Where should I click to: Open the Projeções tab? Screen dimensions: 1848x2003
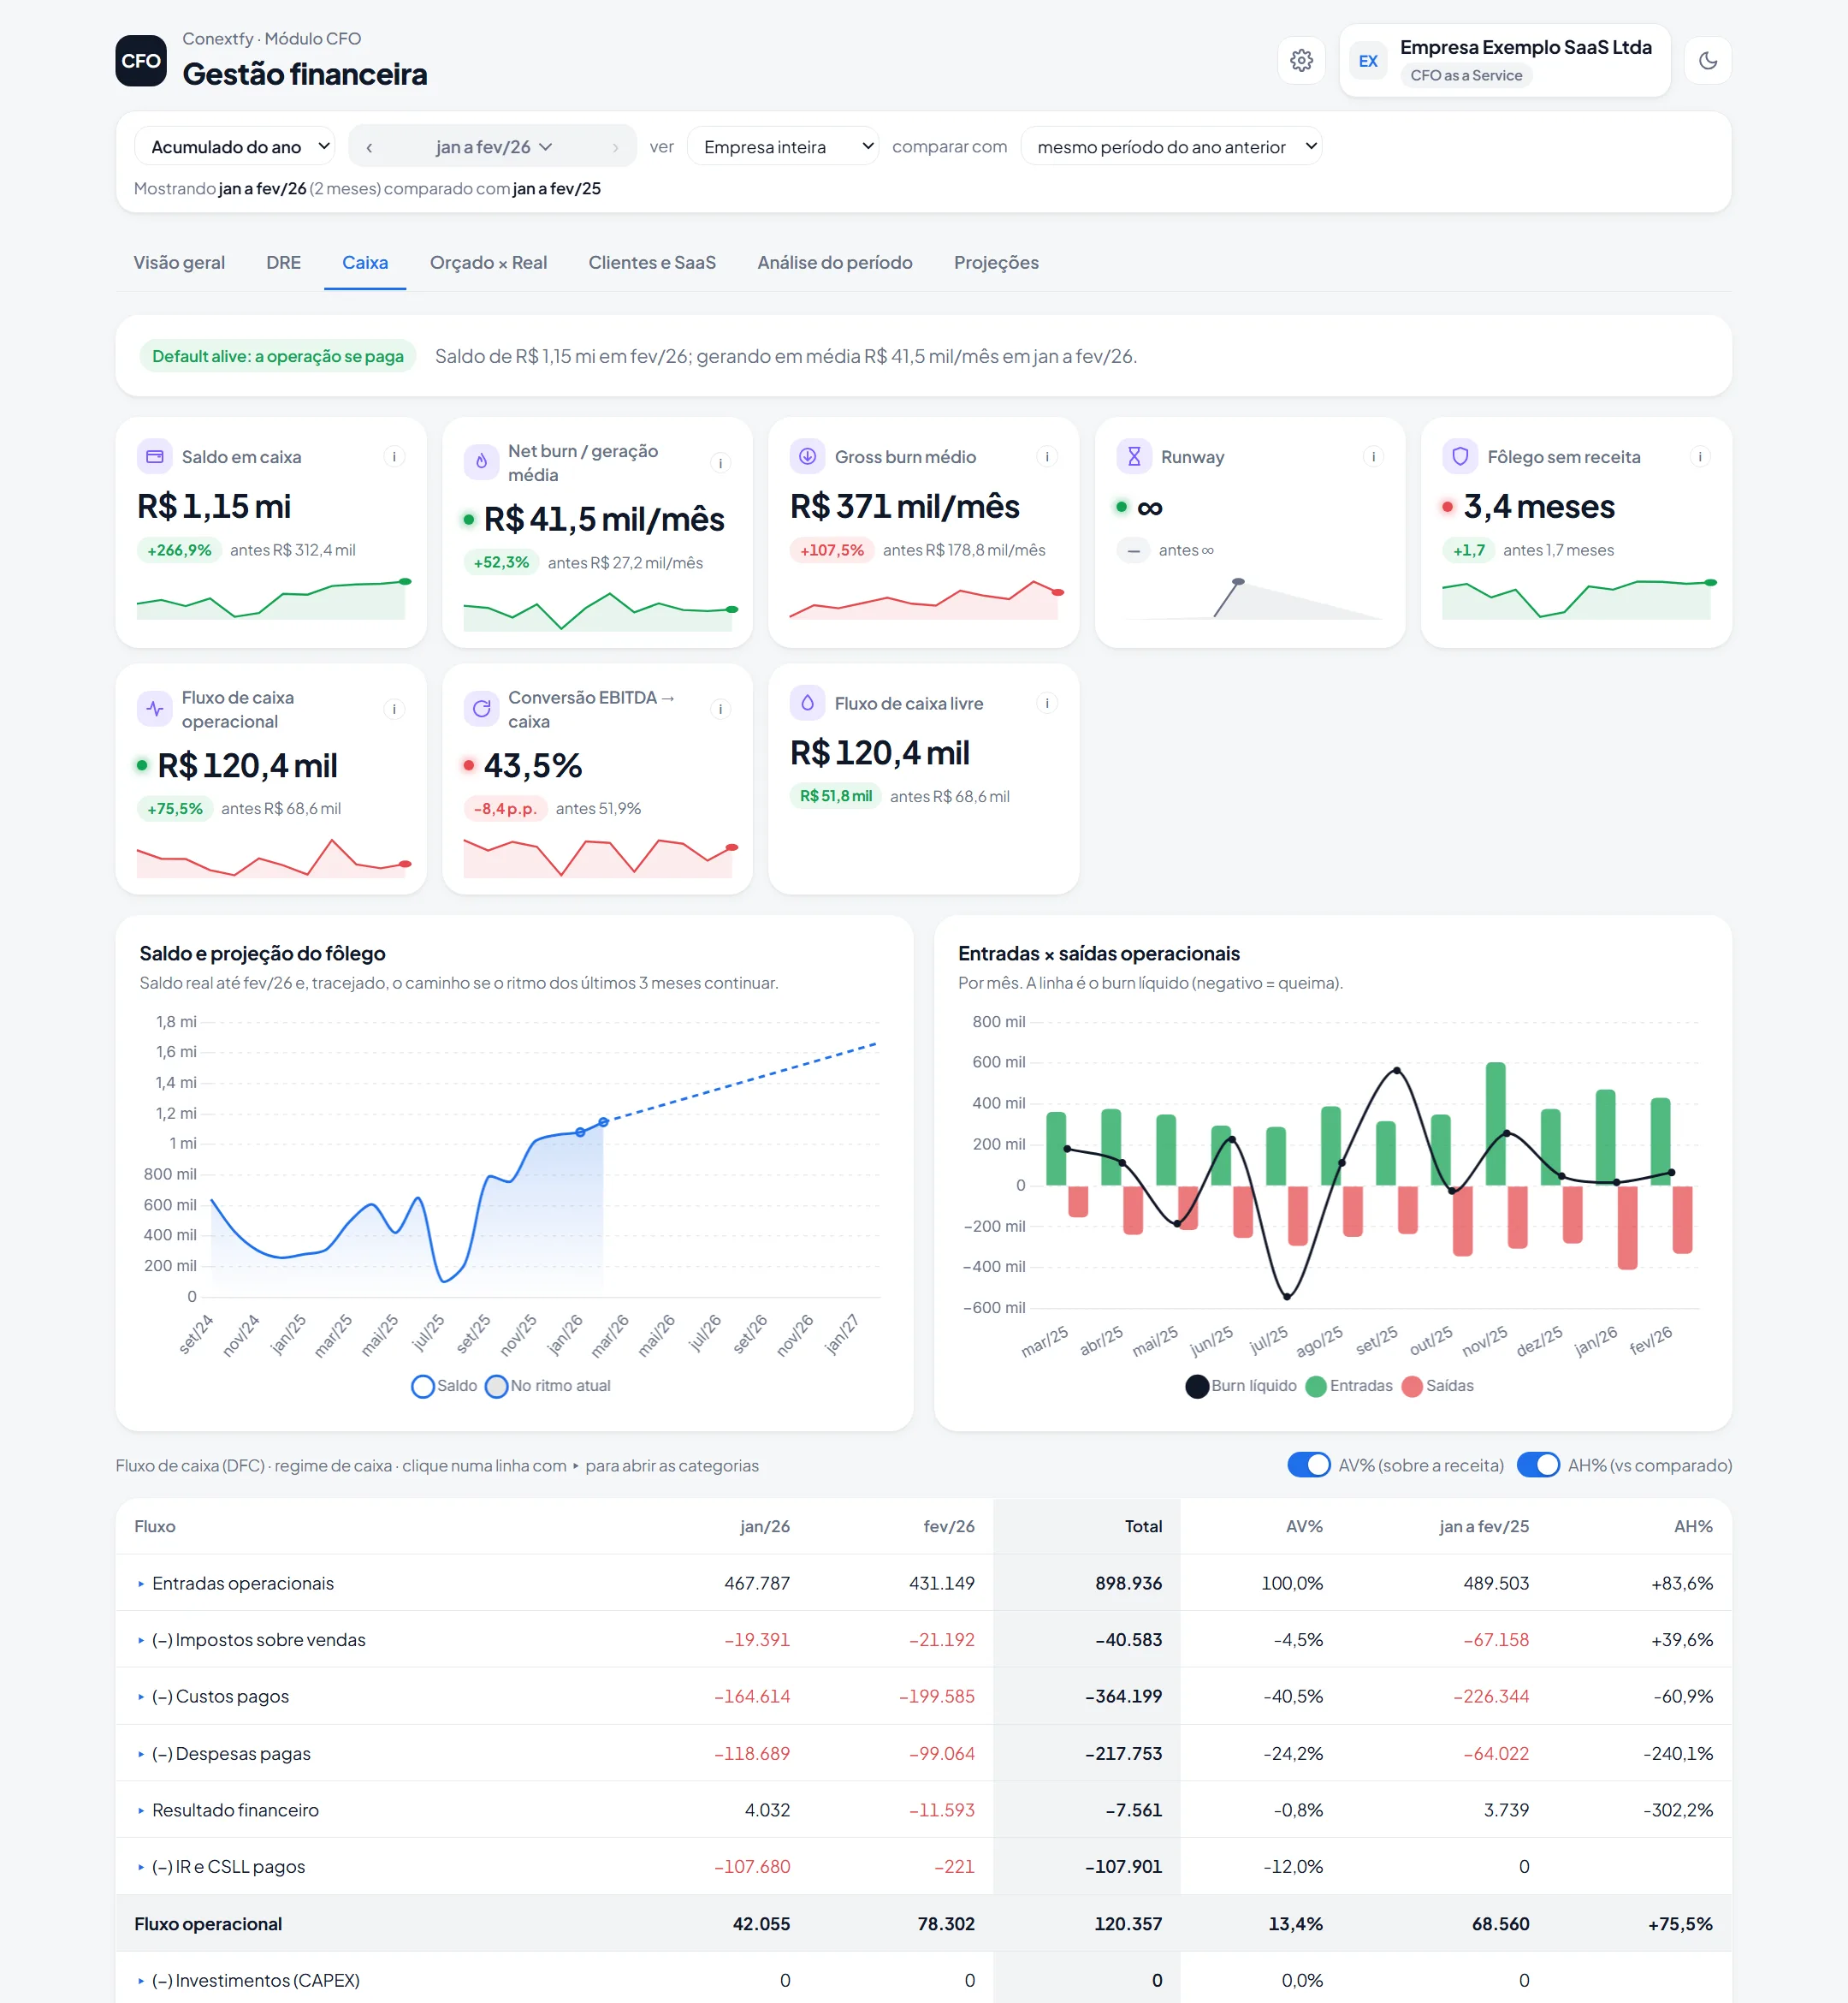coord(996,262)
